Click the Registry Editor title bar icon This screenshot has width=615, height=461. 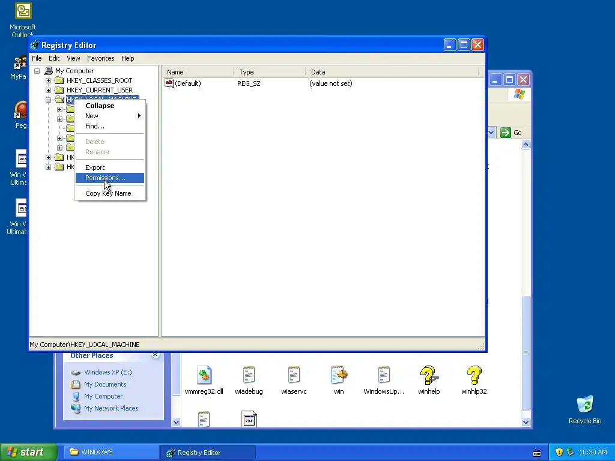coord(34,45)
